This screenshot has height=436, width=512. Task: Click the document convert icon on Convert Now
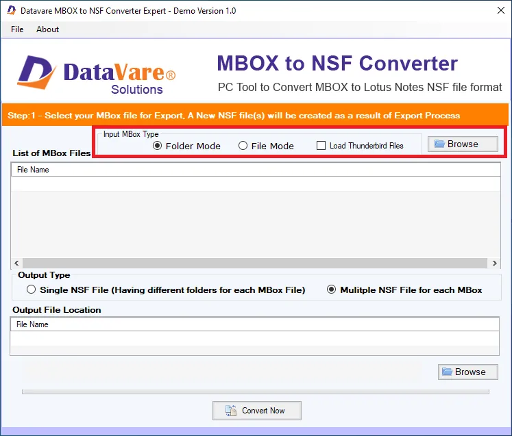[231, 411]
